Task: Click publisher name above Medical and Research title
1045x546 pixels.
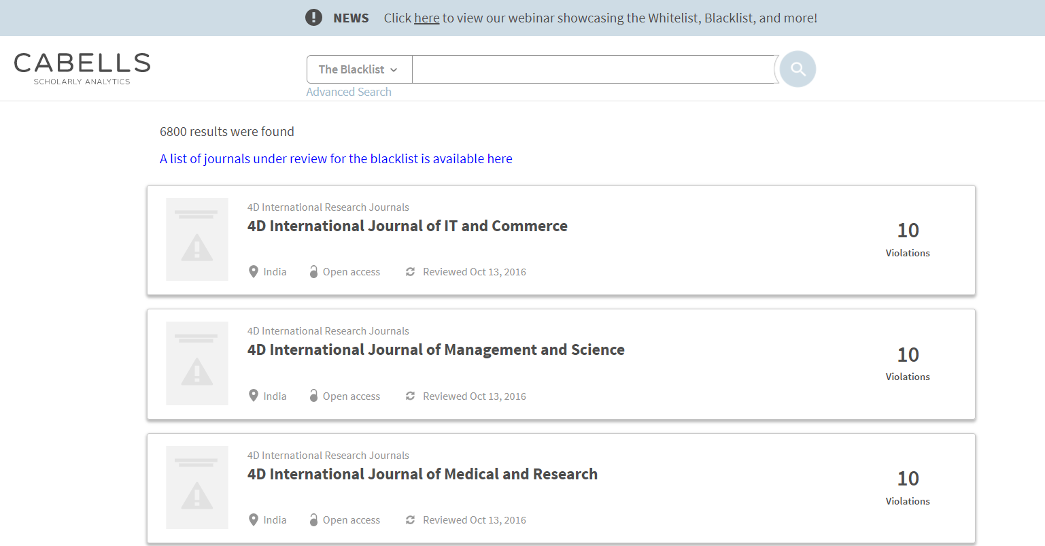Action: [x=328, y=456]
